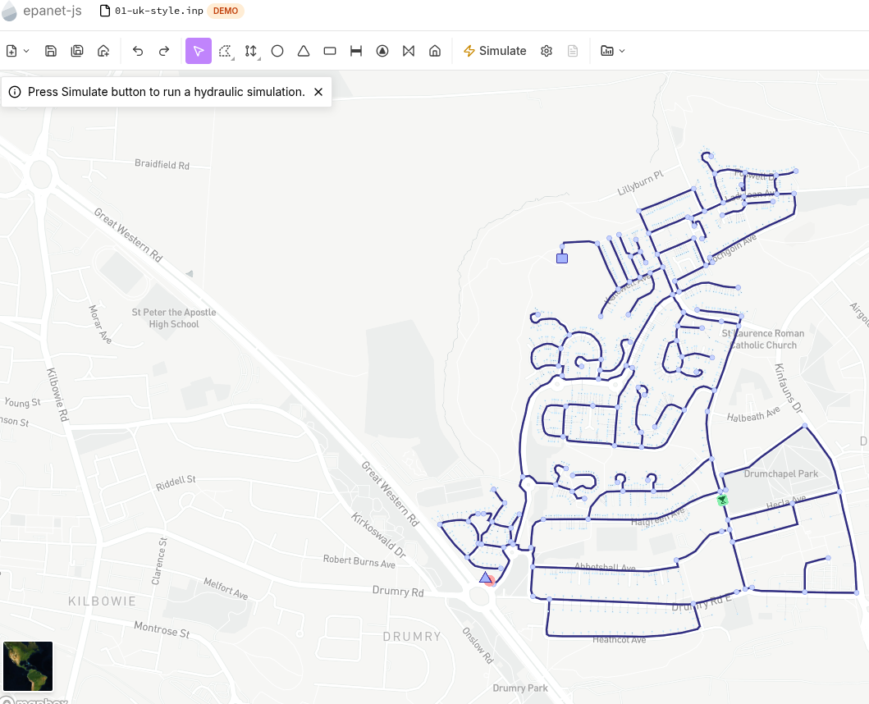The image size is (869, 704).
Task: Click the undo arrow
Action: pyautogui.click(x=138, y=51)
